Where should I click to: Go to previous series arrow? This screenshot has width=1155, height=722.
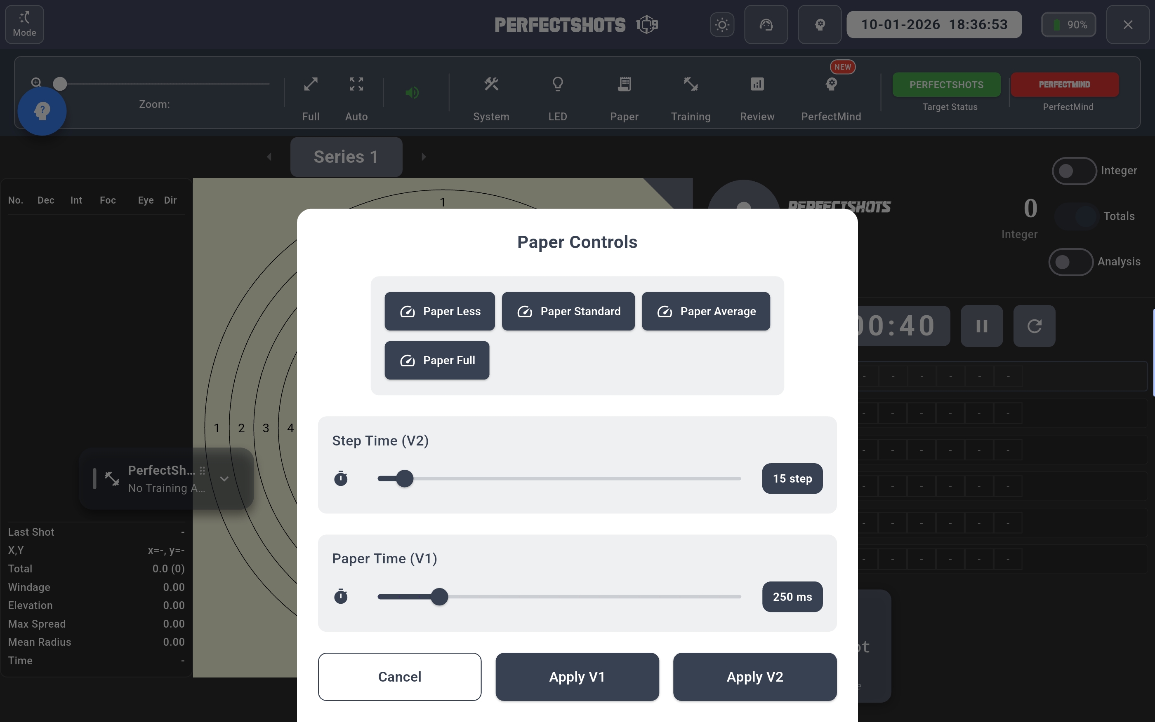coord(269,157)
